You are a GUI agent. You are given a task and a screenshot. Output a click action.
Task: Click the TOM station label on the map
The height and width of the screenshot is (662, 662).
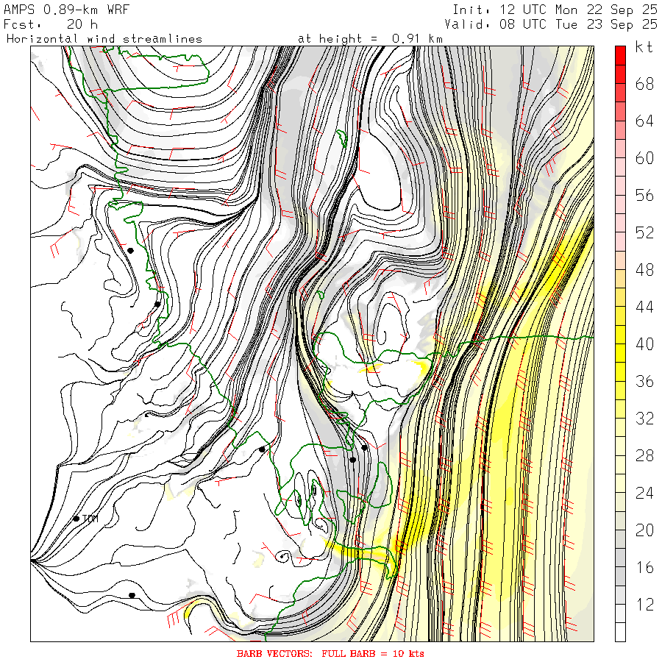coord(90,519)
